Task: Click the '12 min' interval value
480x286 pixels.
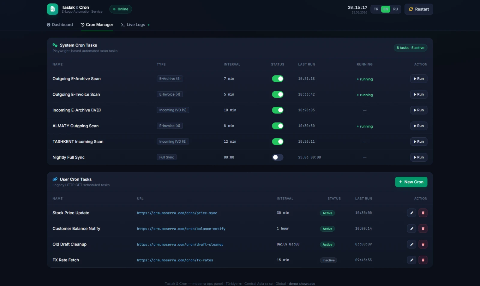Action: [230, 141]
